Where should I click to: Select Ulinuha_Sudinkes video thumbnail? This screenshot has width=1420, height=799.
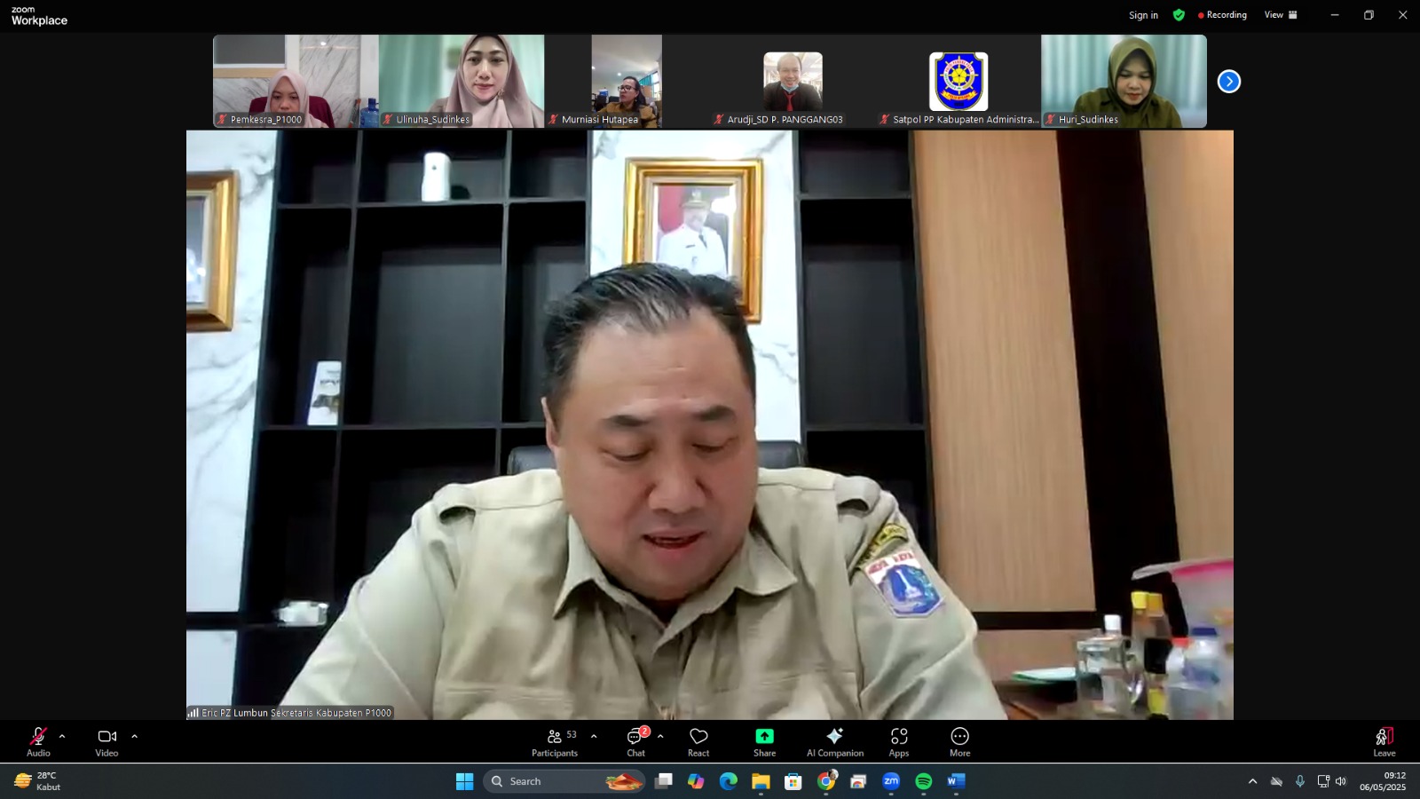click(461, 81)
